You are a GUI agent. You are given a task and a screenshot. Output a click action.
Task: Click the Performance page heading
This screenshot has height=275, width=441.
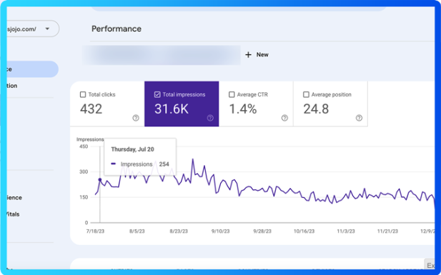pyautogui.click(x=117, y=29)
